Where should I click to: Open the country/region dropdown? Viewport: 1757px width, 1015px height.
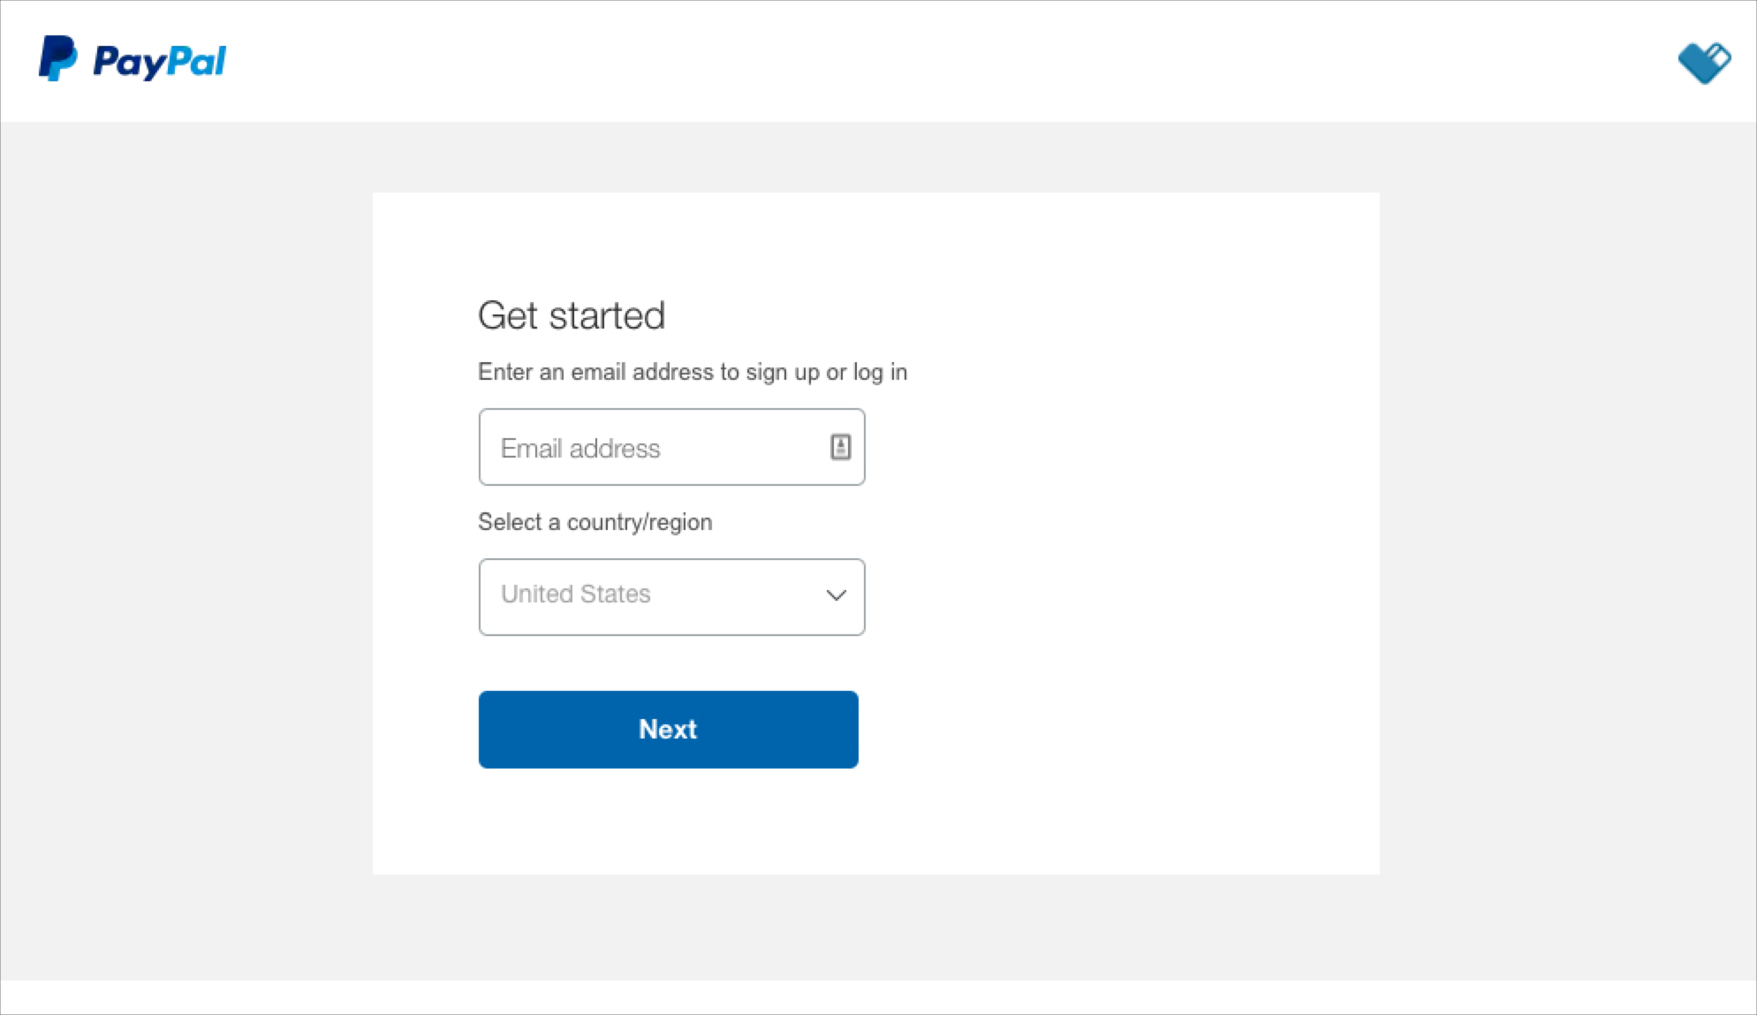671,597
